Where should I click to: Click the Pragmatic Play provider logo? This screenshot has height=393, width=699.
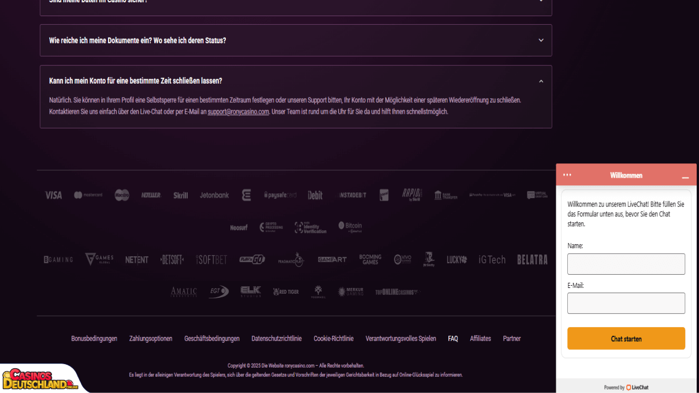click(291, 260)
